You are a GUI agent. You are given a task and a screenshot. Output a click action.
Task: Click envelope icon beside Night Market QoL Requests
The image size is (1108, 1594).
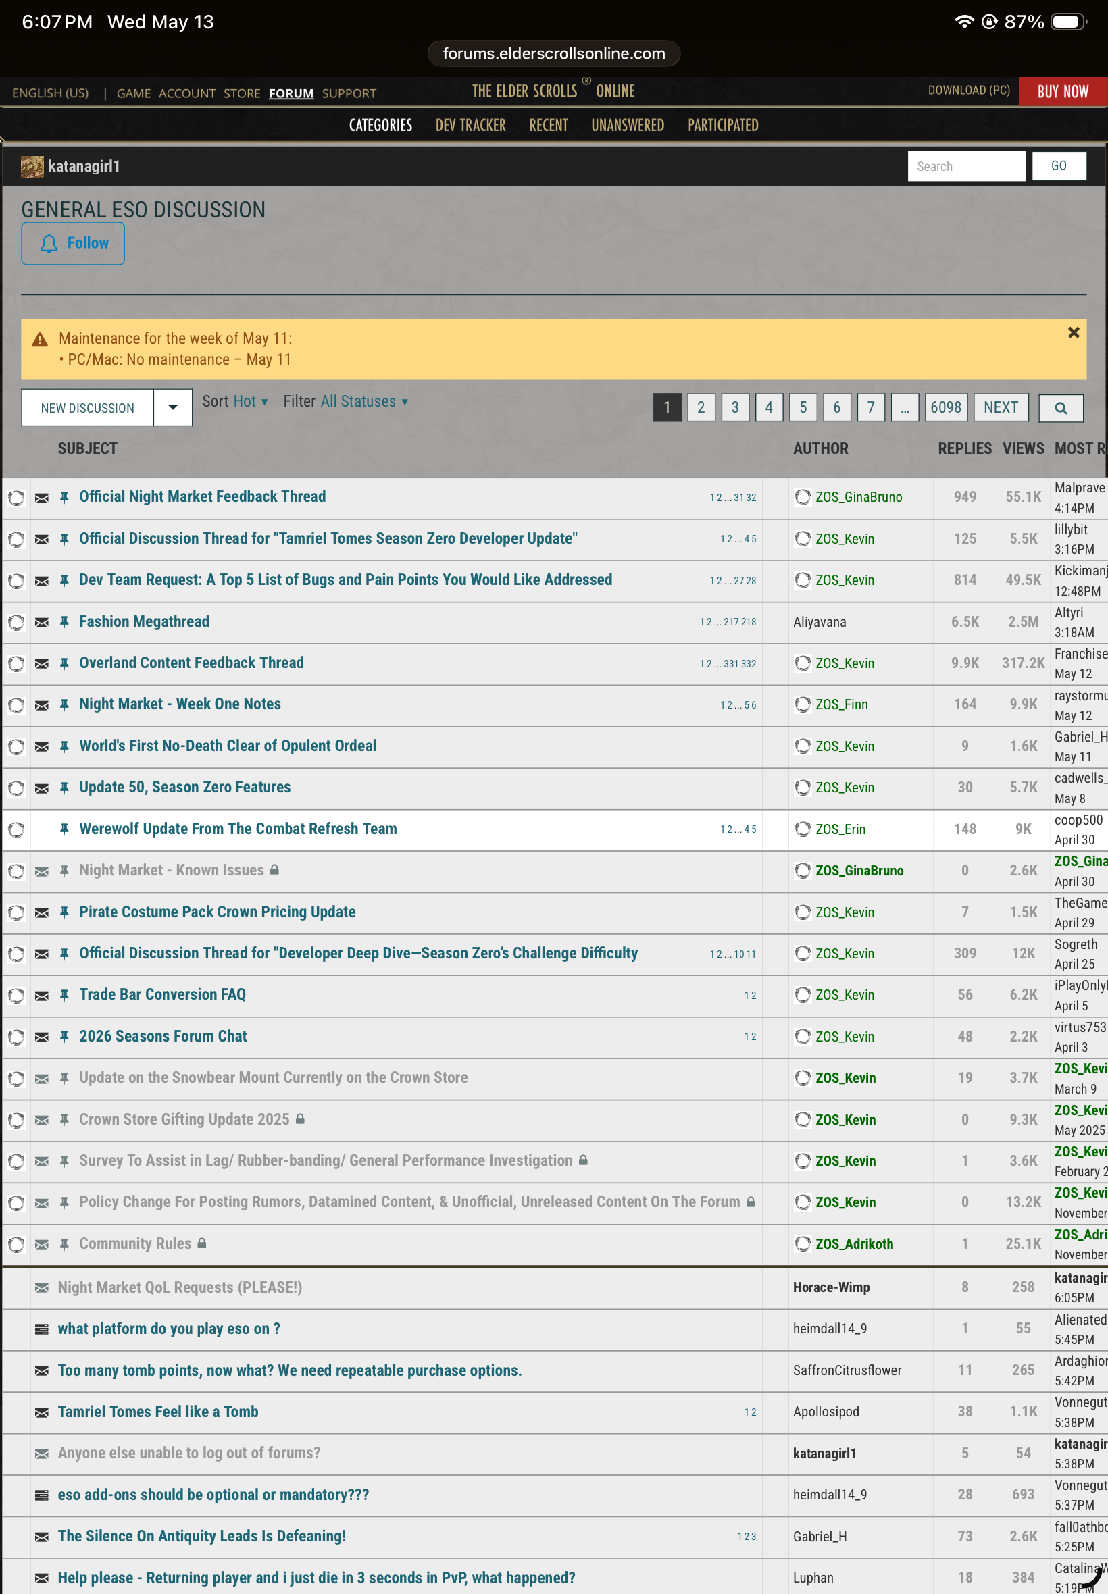[42, 1288]
